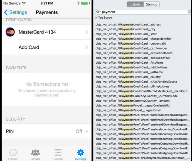
Task: Select the FBPaymentsCreditCard__billingAddress label
Action: [132, 87]
